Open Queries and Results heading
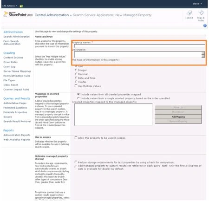The image size is (209, 201). 17,98
